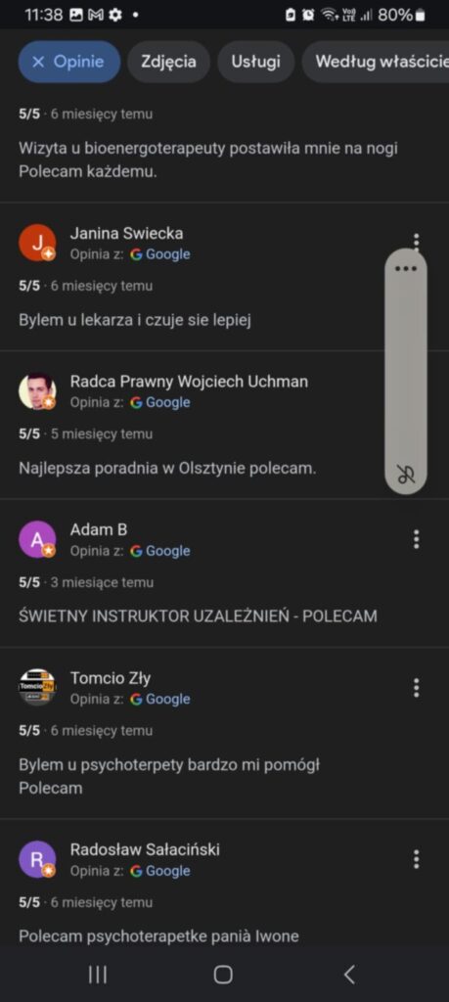Open the Google link under Adam B
This screenshot has height=1002, width=449.
pyautogui.click(x=160, y=551)
